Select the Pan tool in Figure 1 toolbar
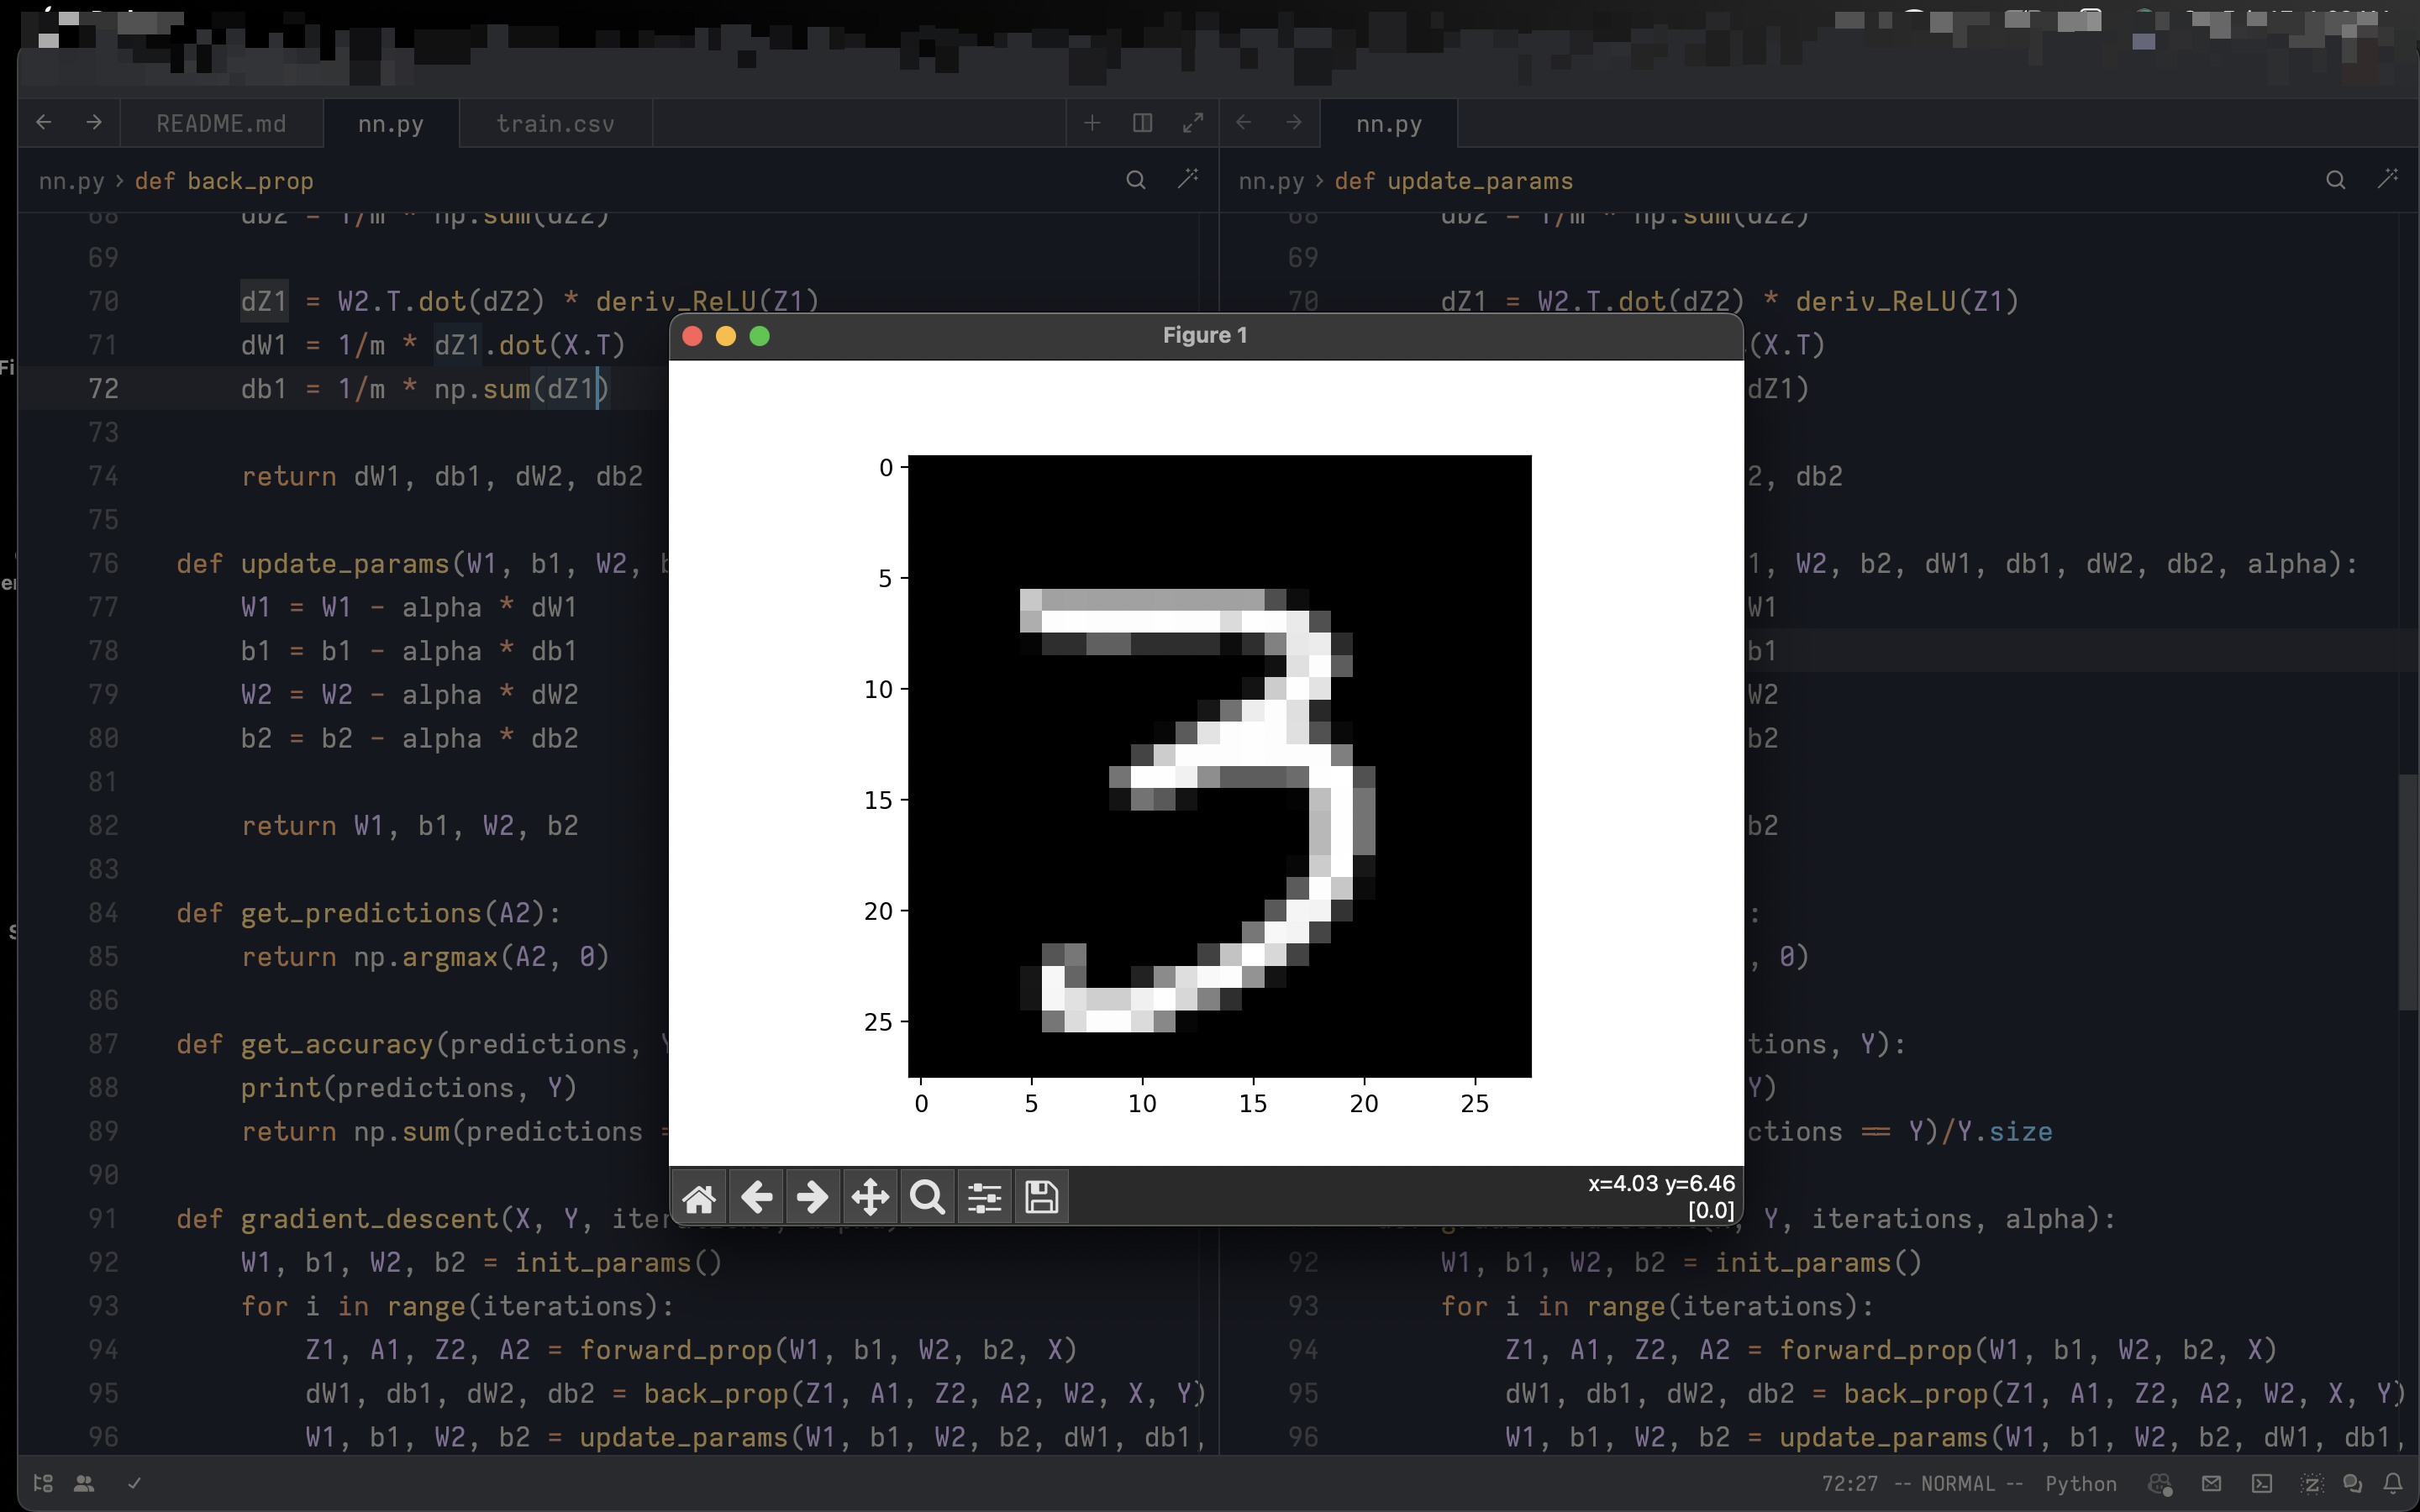The image size is (2420, 1512). pyautogui.click(x=870, y=1197)
